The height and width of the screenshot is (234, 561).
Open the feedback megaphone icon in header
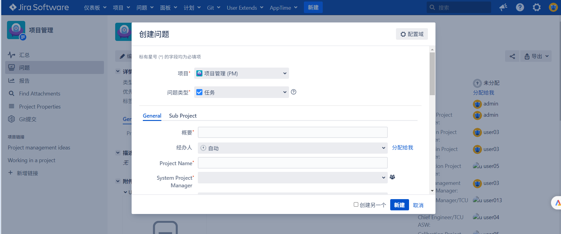point(503,7)
